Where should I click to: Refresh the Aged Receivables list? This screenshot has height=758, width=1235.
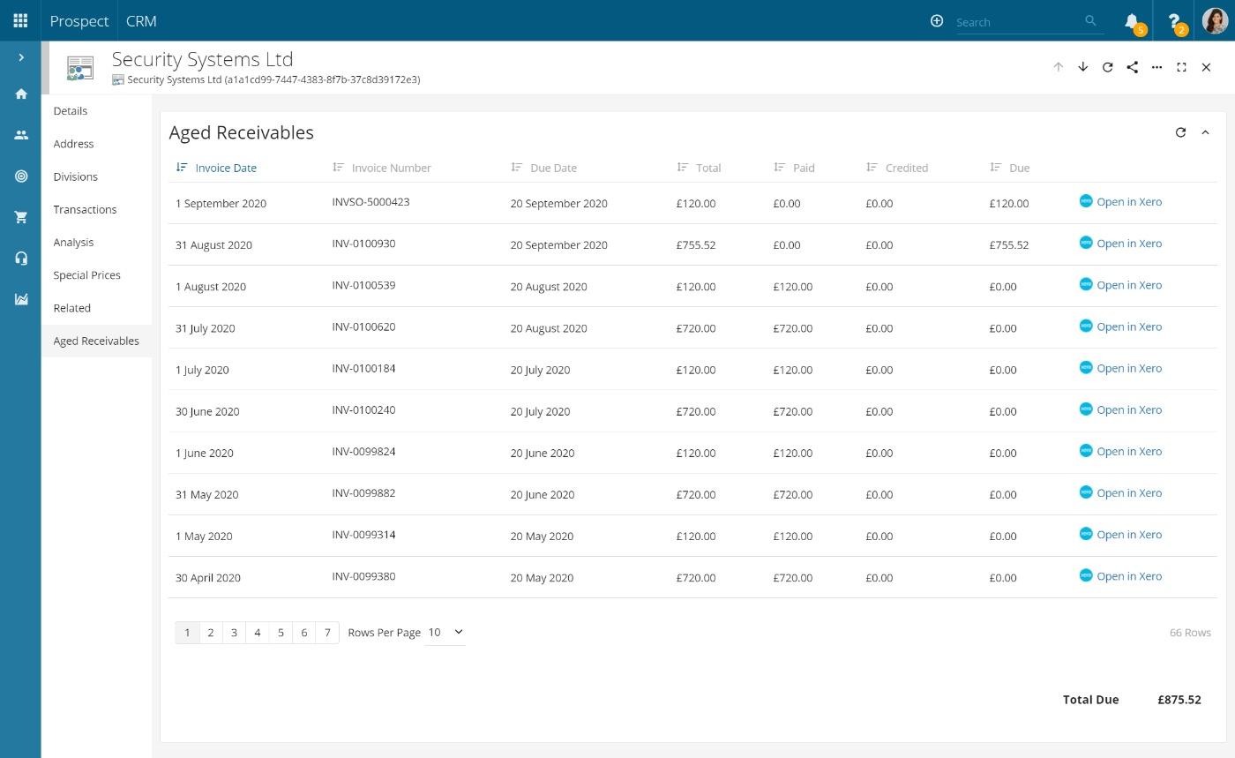click(1180, 132)
